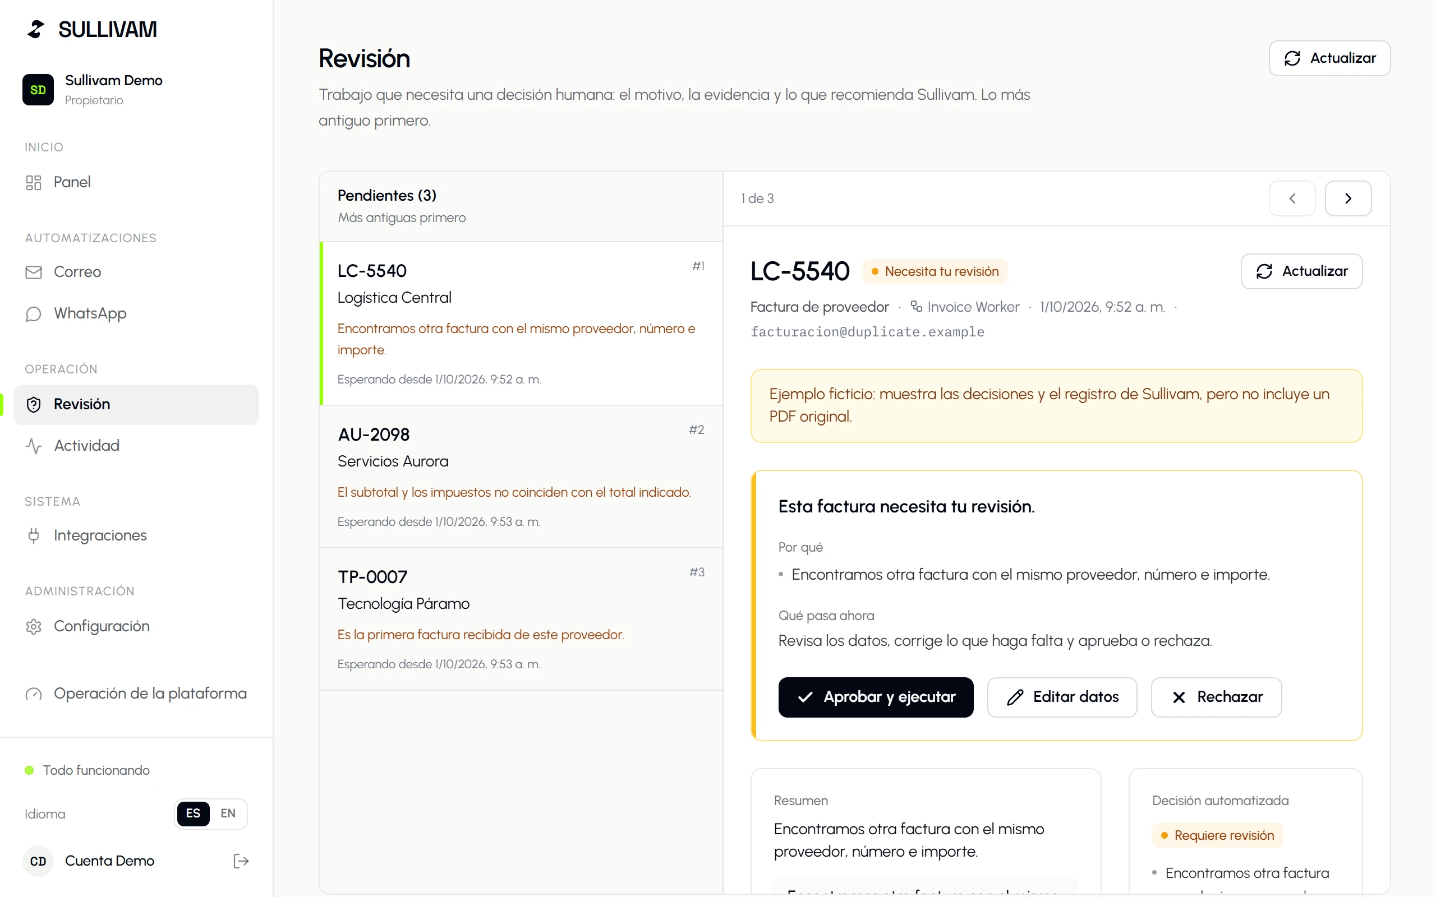Click the Cuenta Demo account name

110,861
